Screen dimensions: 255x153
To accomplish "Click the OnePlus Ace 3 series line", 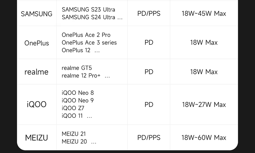I will tap(89, 43).
